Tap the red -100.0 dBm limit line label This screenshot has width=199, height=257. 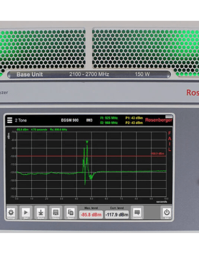click(157, 153)
